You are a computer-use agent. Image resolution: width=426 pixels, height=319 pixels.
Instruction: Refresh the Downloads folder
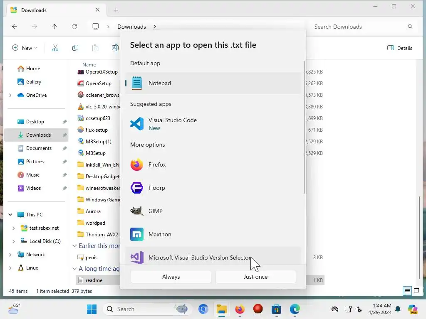[x=74, y=27]
